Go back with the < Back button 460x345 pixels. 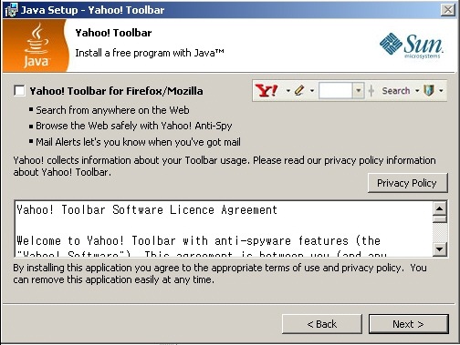[322, 324]
